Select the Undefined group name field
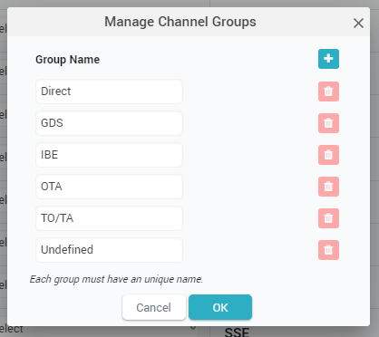 (x=109, y=250)
